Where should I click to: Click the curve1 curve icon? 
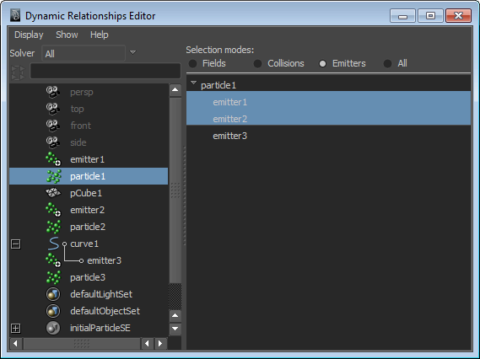click(54, 244)
